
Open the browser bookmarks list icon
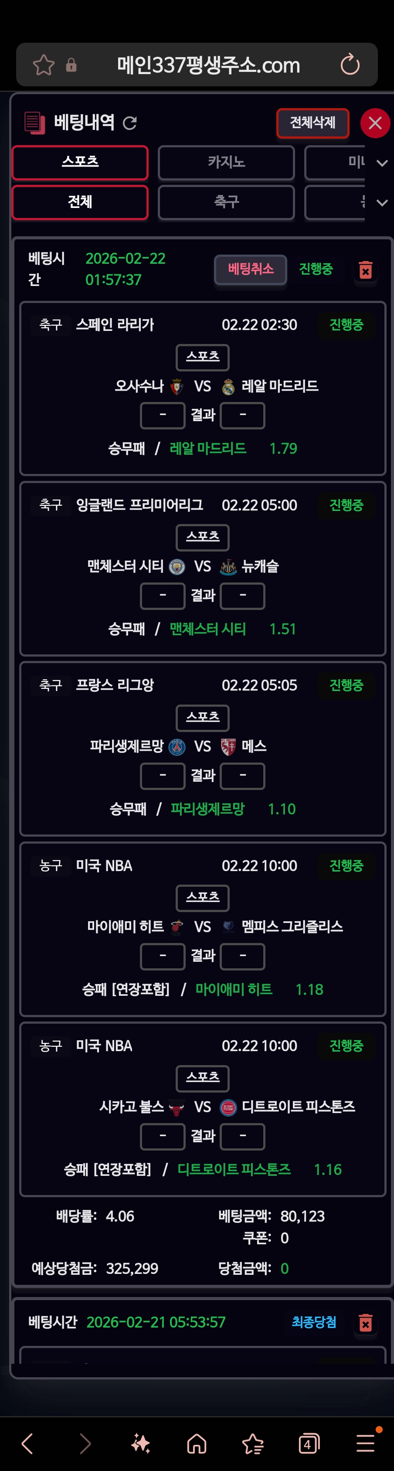(252, 1444)
